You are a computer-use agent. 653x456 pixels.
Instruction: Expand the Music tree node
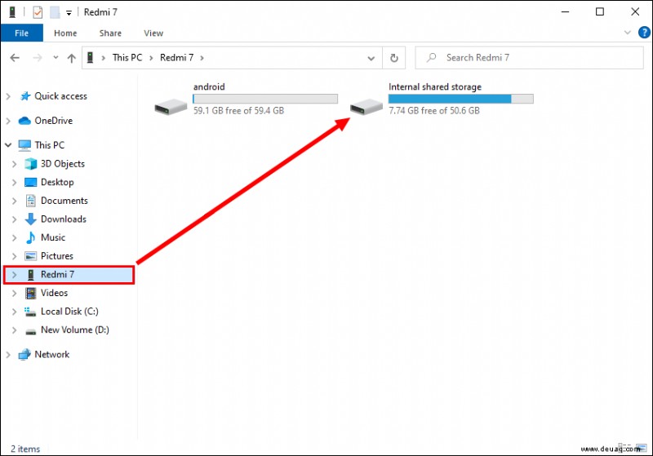tap(14, 238)
